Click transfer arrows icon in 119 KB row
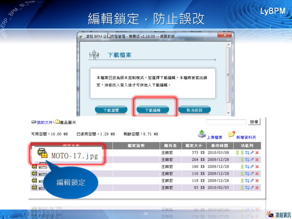The image size is (292, 219). point(247,180)
